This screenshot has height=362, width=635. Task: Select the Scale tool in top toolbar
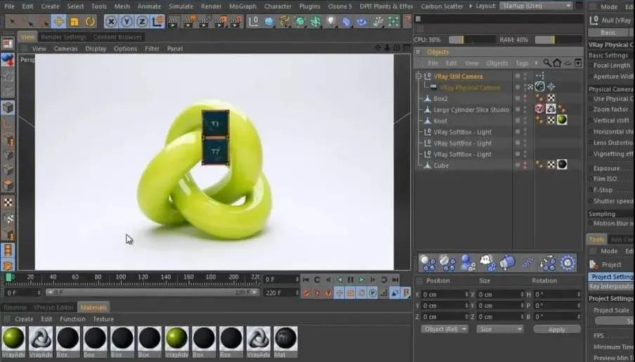[74, 22]
